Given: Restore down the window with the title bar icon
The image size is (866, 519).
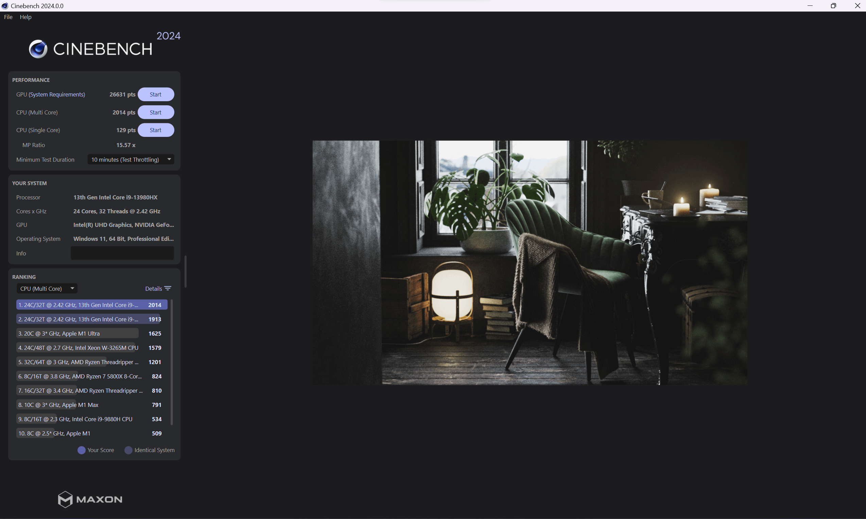Looking at the screenshot, I should click(833, 5).
